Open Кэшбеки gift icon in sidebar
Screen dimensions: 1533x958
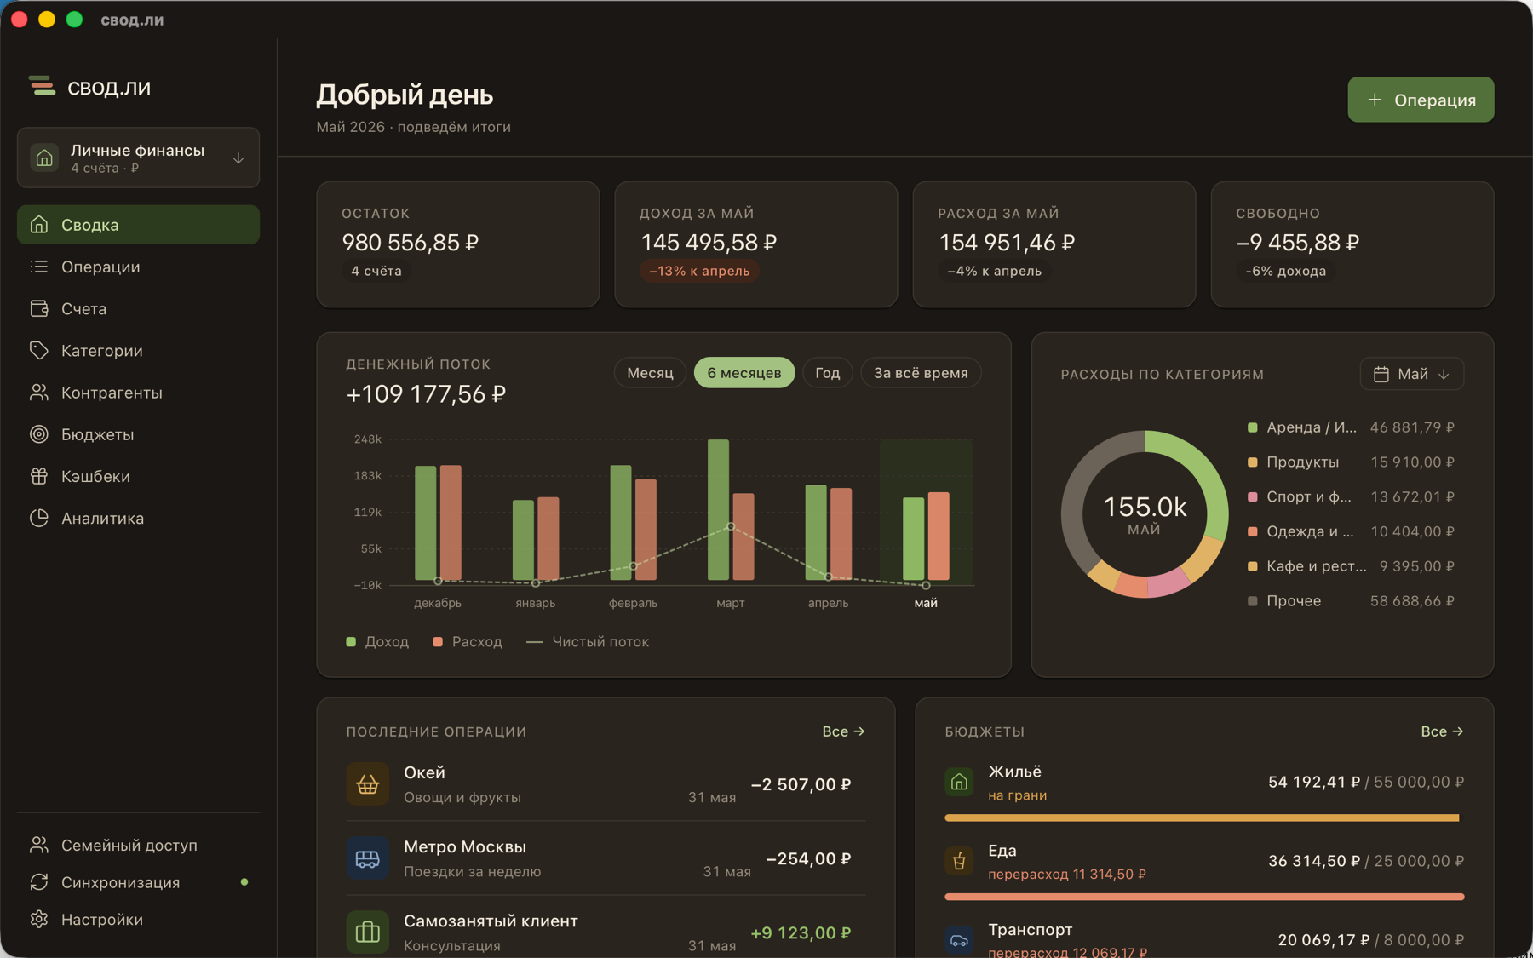point(39,476)
